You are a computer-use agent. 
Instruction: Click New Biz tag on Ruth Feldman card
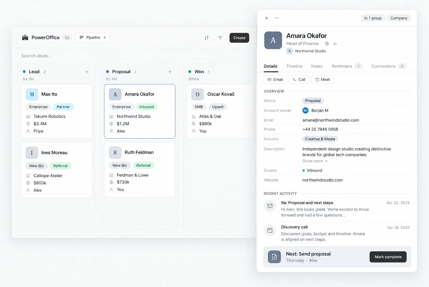tap(120, 165)
